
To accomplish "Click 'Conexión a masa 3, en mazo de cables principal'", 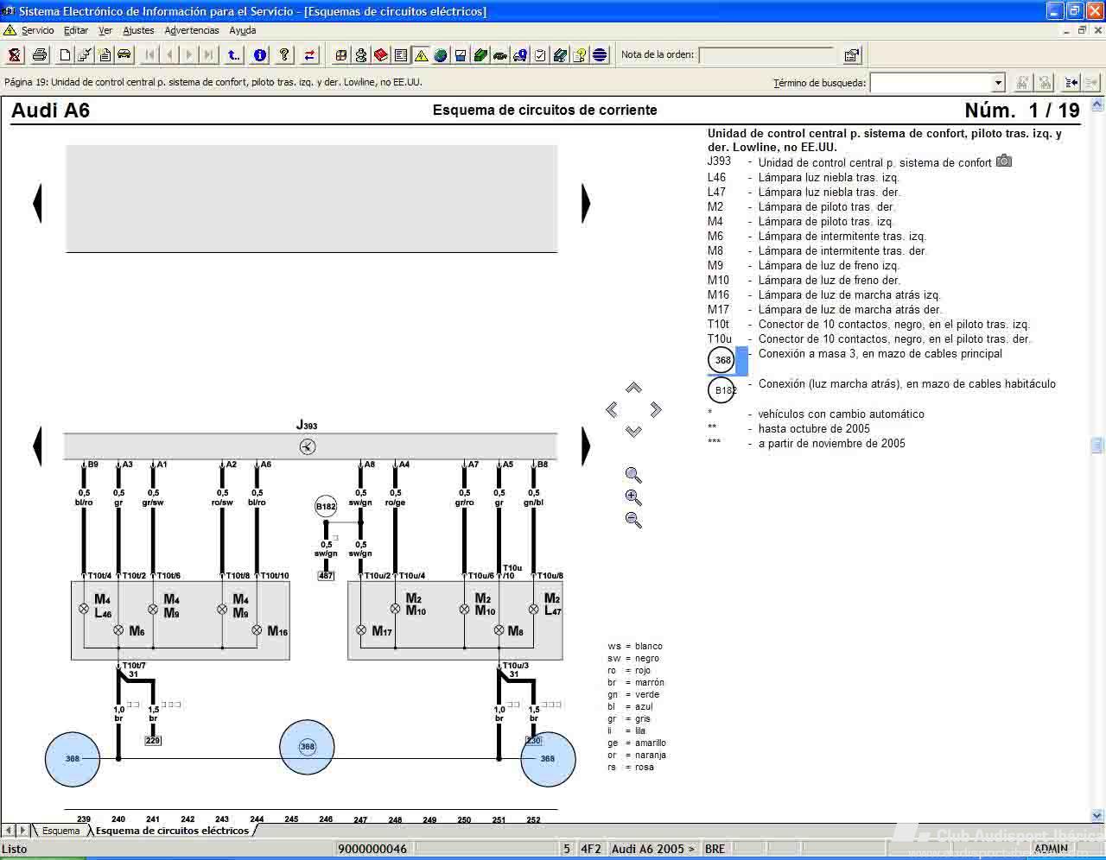I will (880, 353).
